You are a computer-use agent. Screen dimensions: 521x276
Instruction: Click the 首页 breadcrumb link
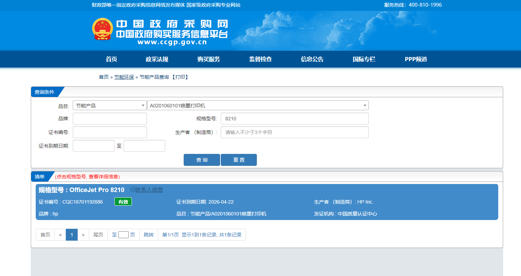(104, 77)
